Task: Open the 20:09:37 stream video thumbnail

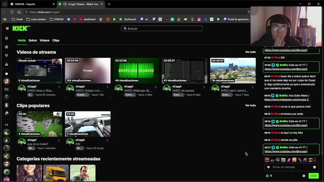Action: pos(185,71)
